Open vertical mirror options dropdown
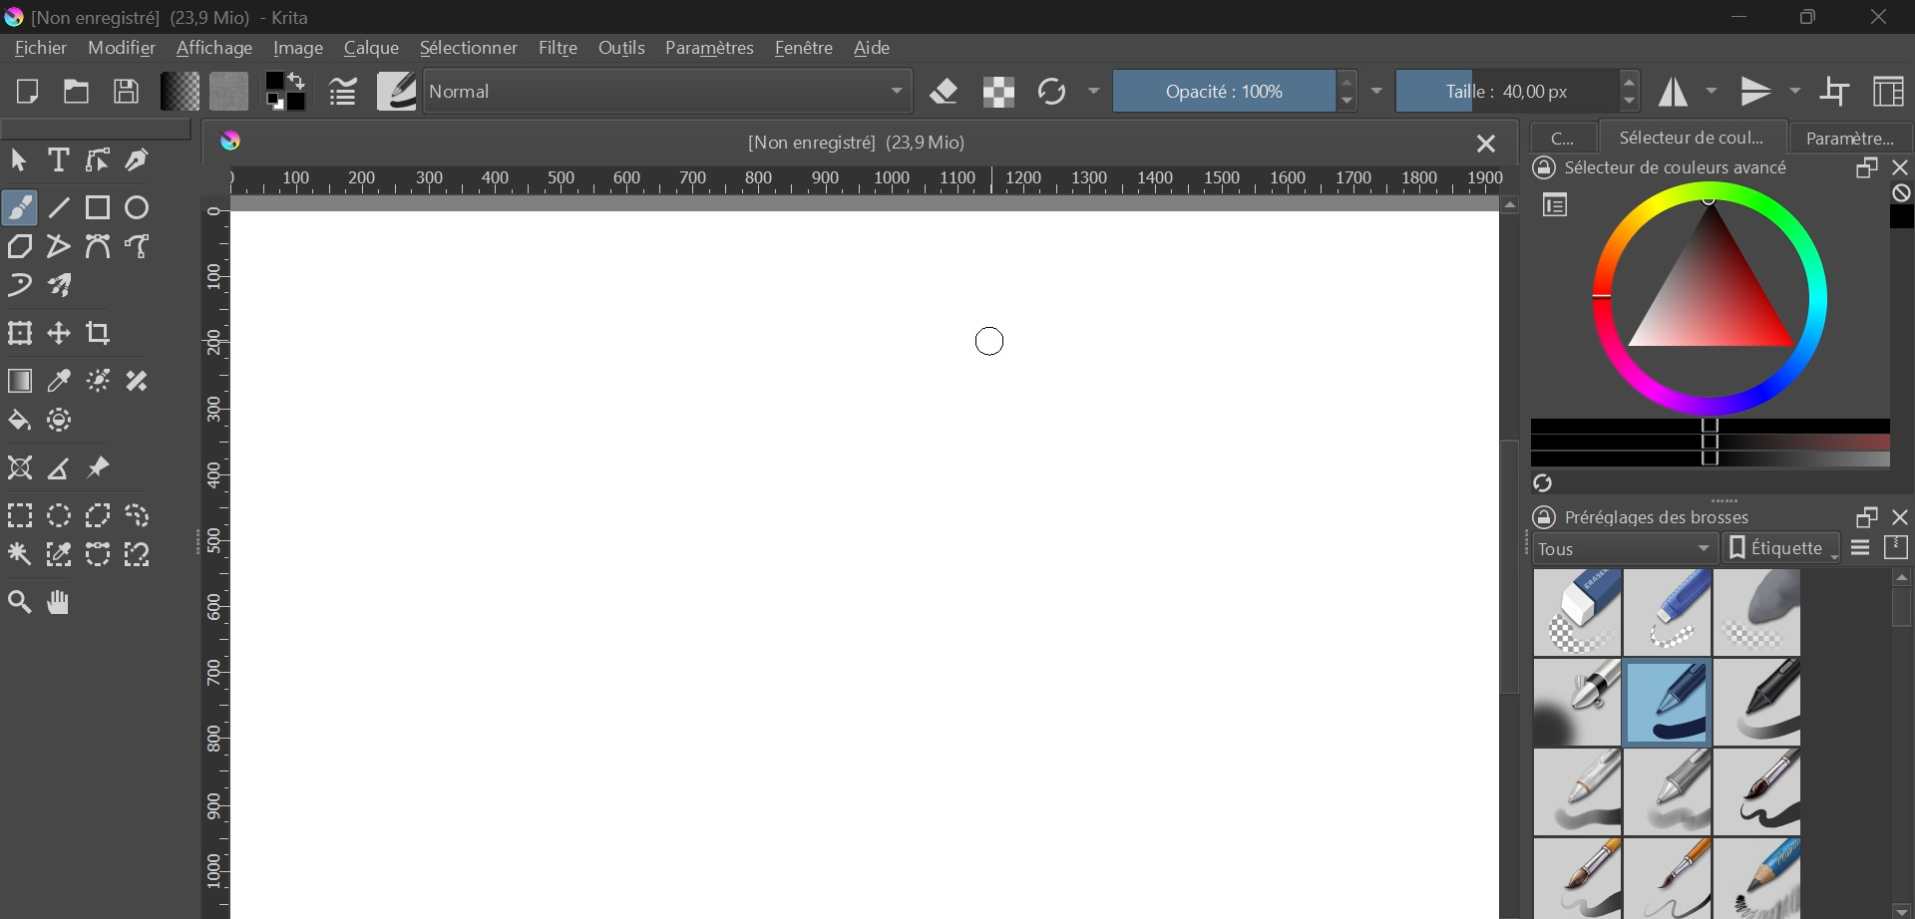Screen dimensions: 1915x919 1795,92
